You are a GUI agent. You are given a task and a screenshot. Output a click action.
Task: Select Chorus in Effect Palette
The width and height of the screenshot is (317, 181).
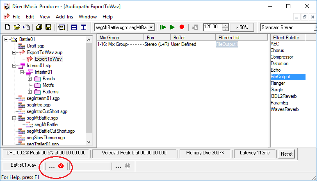(277, 50)
